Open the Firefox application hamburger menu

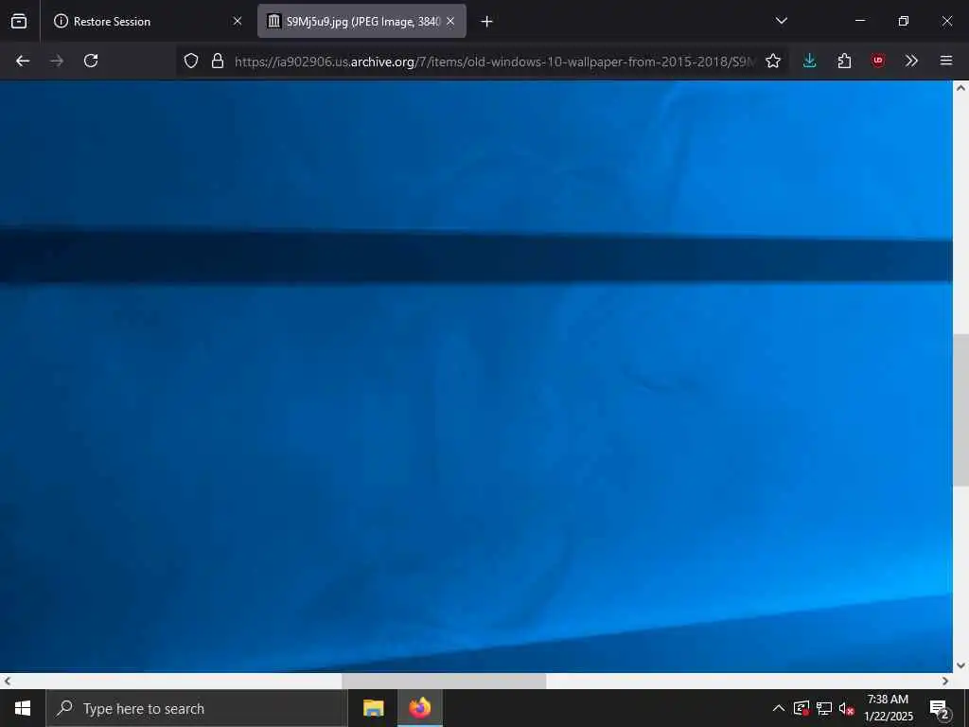point(946,61)
